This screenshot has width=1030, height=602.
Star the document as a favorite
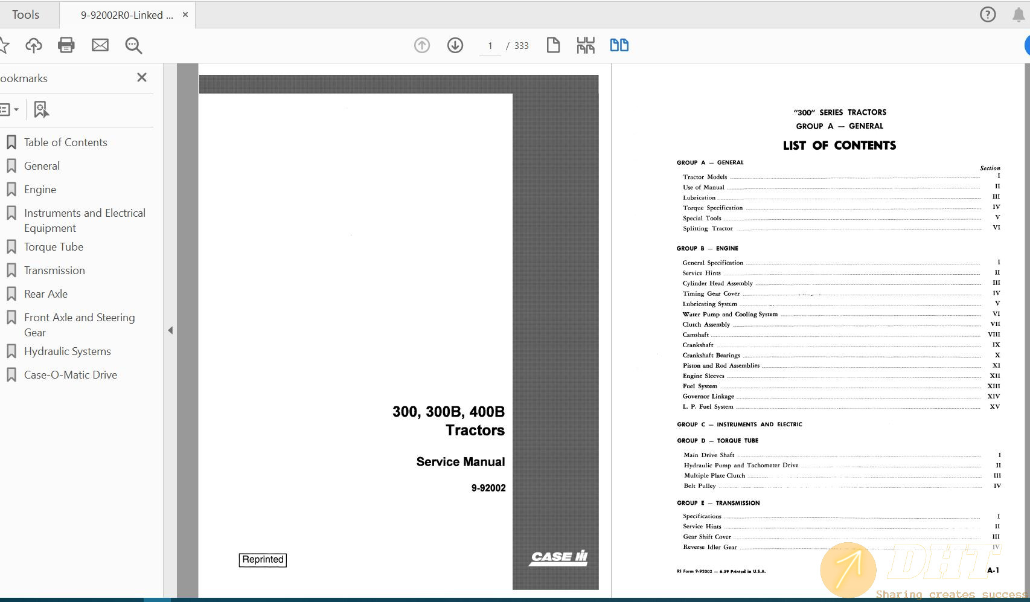(x=6, y=45)
